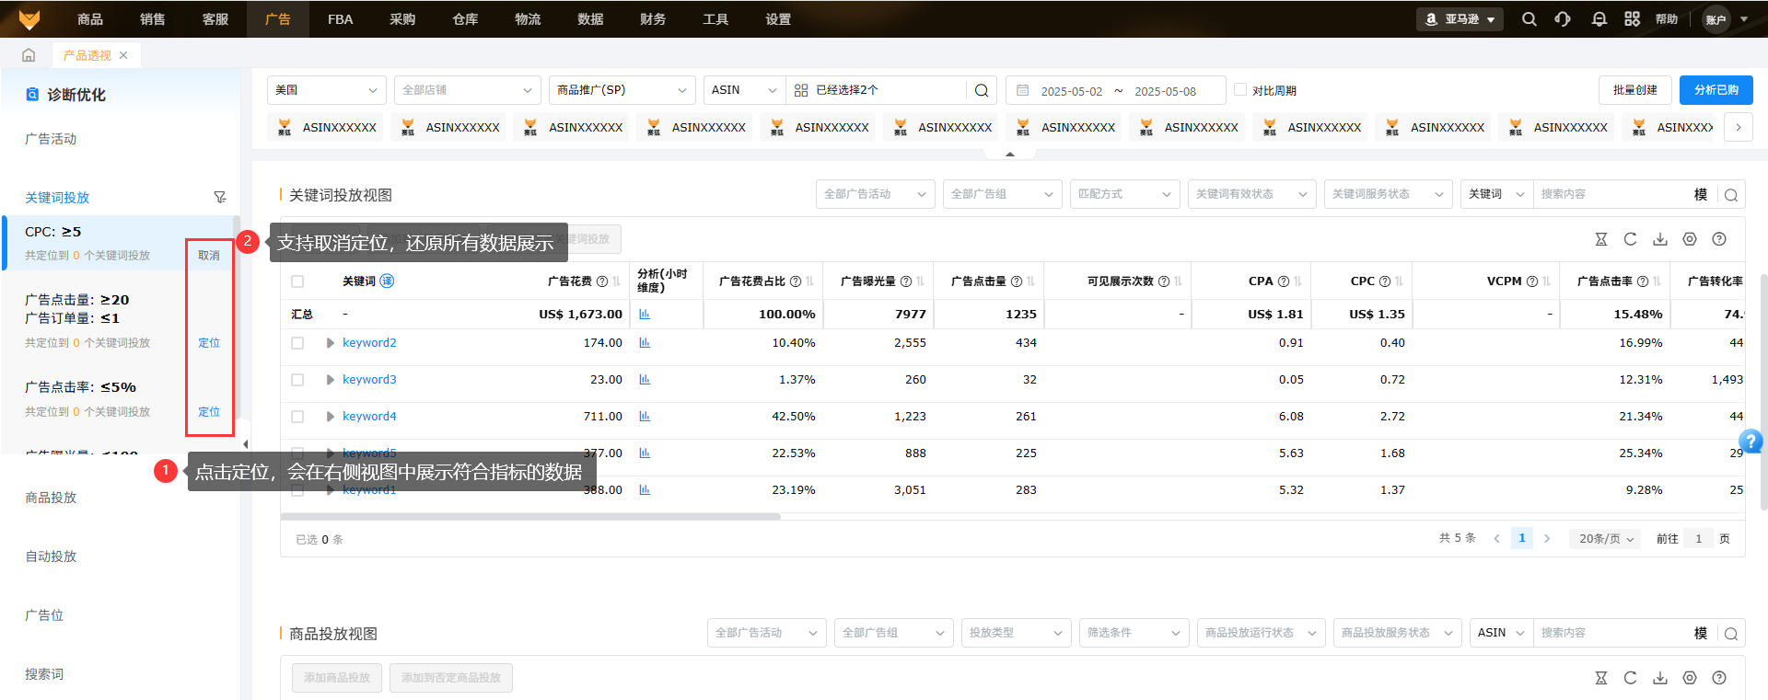Enable the 对比周期 checkbox

pyautogui.click(x=1240, y=90)
